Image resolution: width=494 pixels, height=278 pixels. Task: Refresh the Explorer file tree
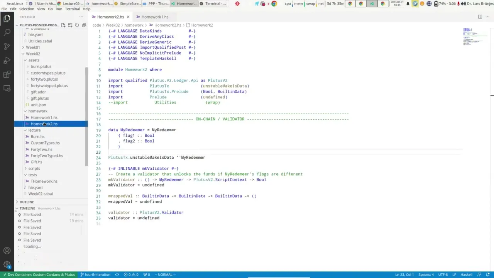tap(77, 25)
